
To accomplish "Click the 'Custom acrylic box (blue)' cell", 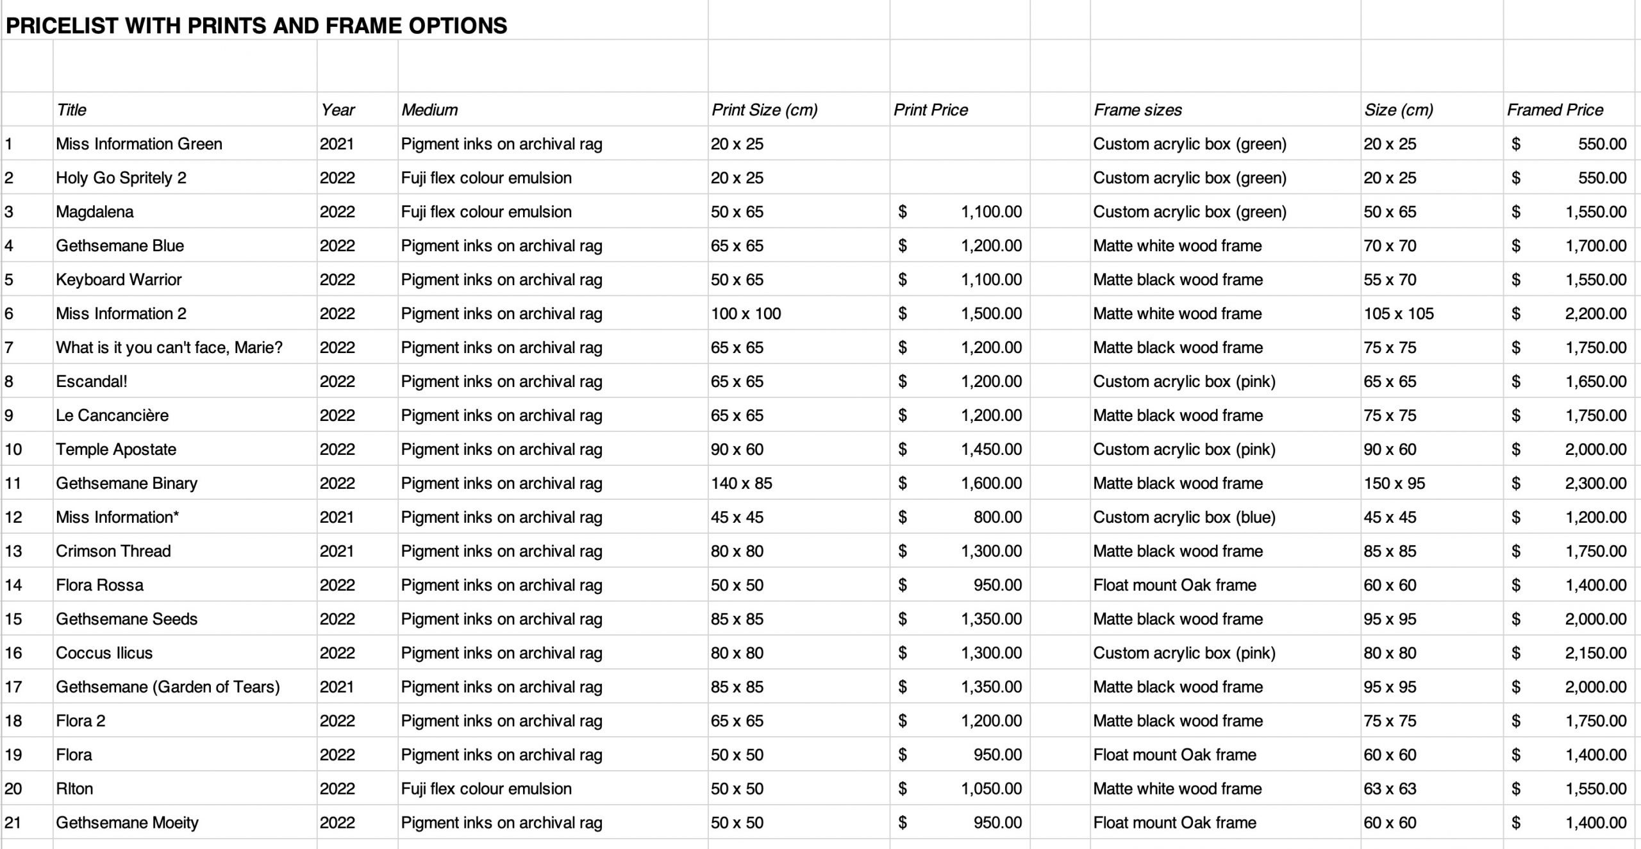I will tap(1226, 517).
